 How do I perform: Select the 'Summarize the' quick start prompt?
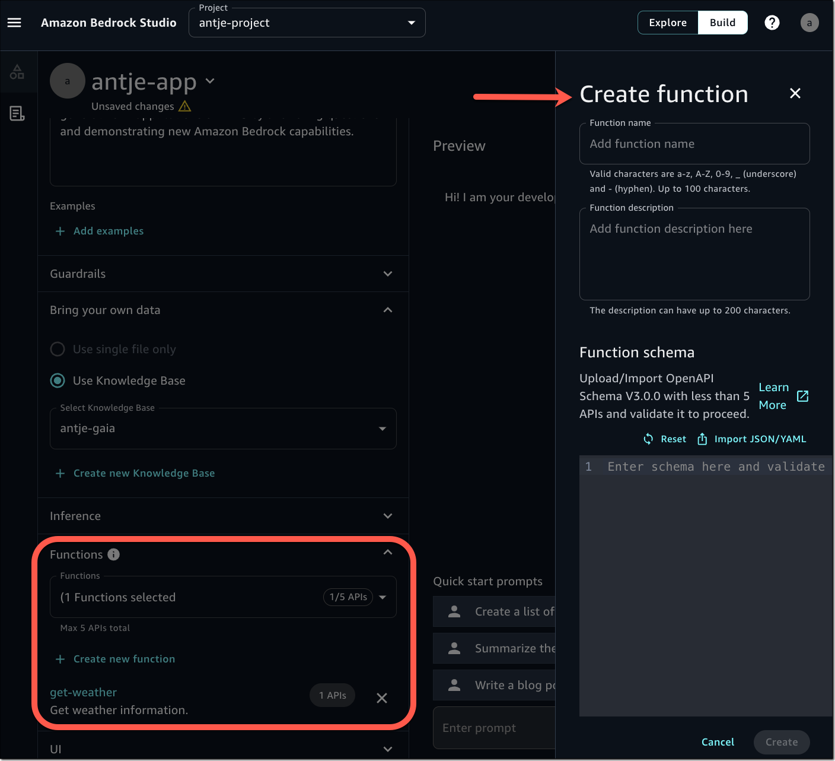(x=495, y=648)
